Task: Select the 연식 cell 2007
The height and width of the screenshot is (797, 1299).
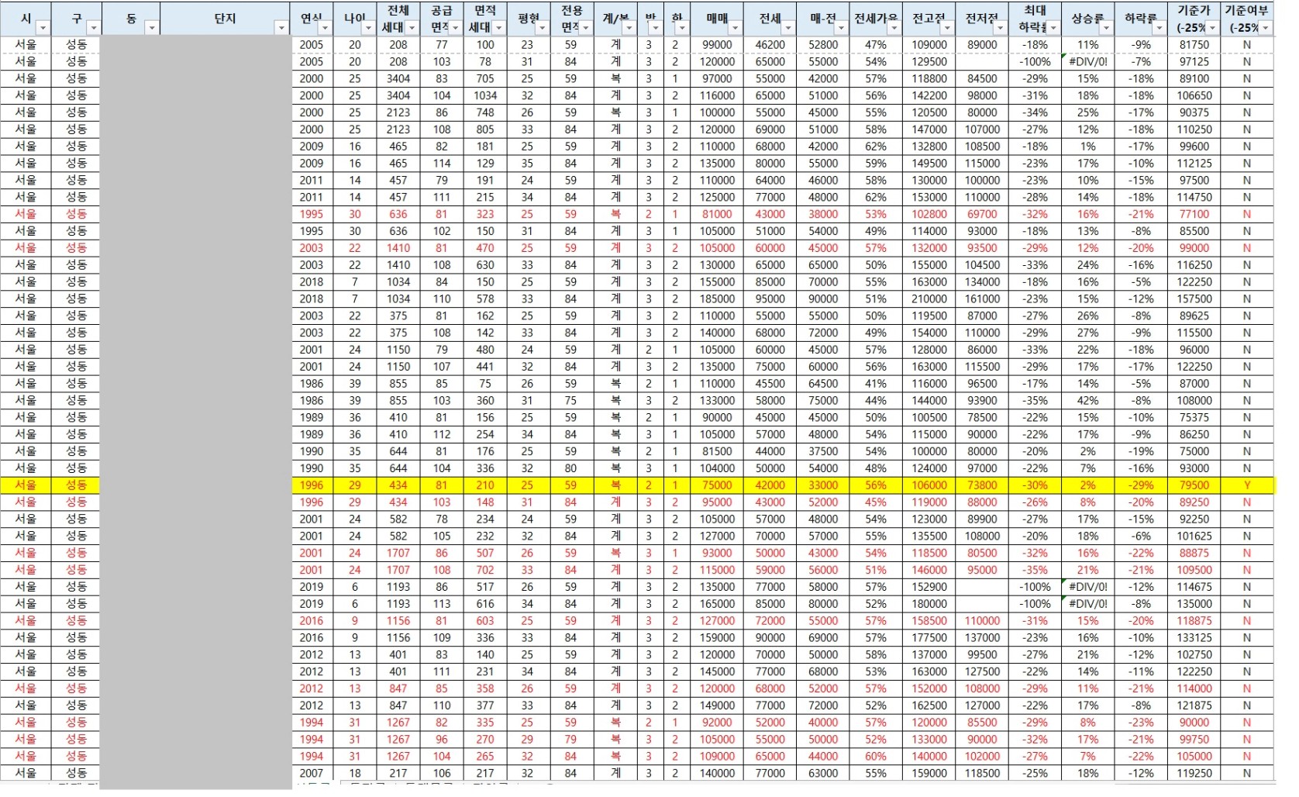Action: pyautogui.click(x=312, y=774)
